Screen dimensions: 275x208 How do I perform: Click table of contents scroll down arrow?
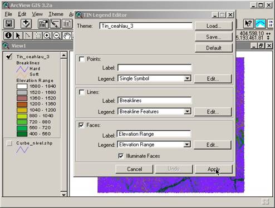point(63,195)
